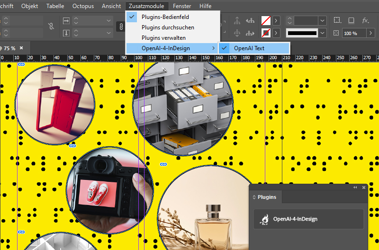This screenshot has height=250, width=379.
Task: Choose Plugins durchsuchen from the menu
Action: (168, 27)
